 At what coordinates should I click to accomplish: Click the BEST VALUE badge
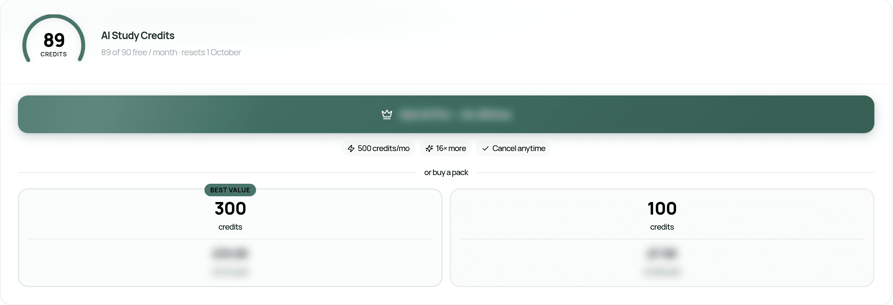coord(230,190)
